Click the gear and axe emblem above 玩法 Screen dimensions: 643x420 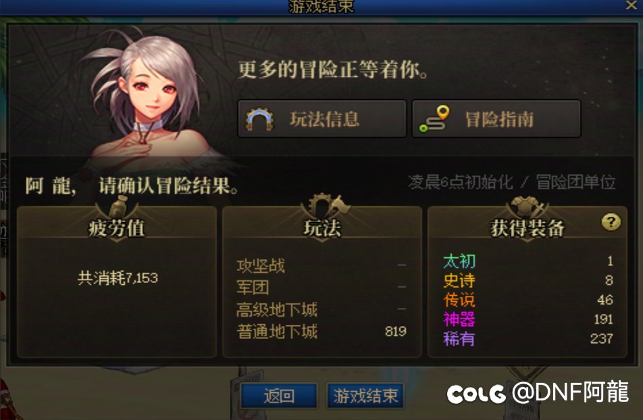click(324, 206)
